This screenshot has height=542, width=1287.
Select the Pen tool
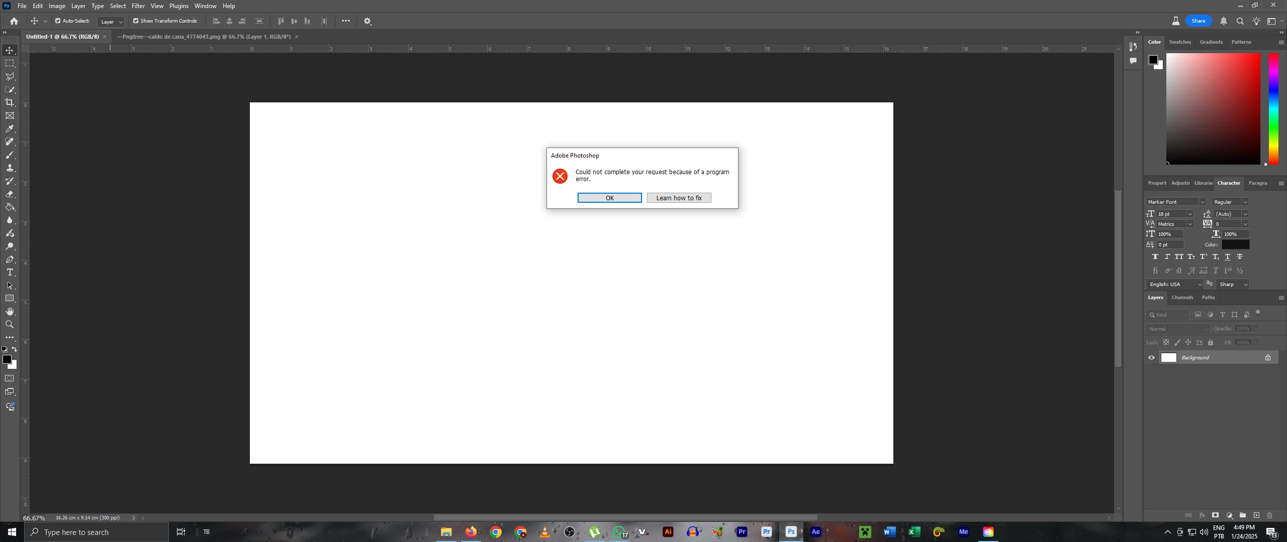10,259
